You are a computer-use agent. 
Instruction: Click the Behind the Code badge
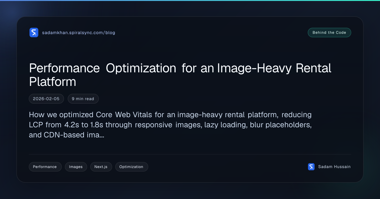click(329, 33)
